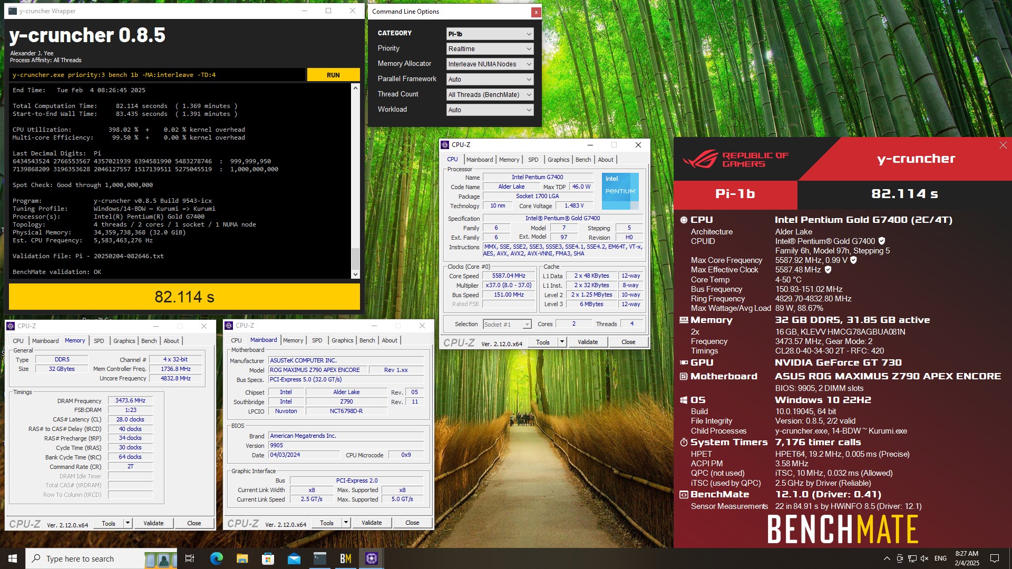
Task: Open SPD tab in top CPU-Z window
Action: point(533,160)
